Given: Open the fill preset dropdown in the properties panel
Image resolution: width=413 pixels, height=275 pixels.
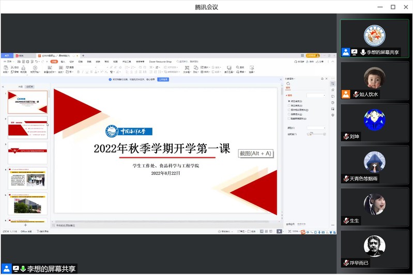Looking at the screenshot, I should (316, 95).
